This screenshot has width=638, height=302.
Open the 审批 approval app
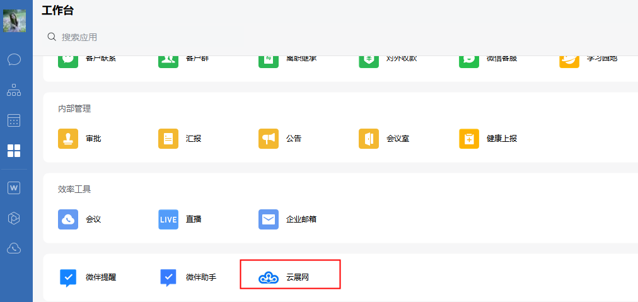[79, 139]
